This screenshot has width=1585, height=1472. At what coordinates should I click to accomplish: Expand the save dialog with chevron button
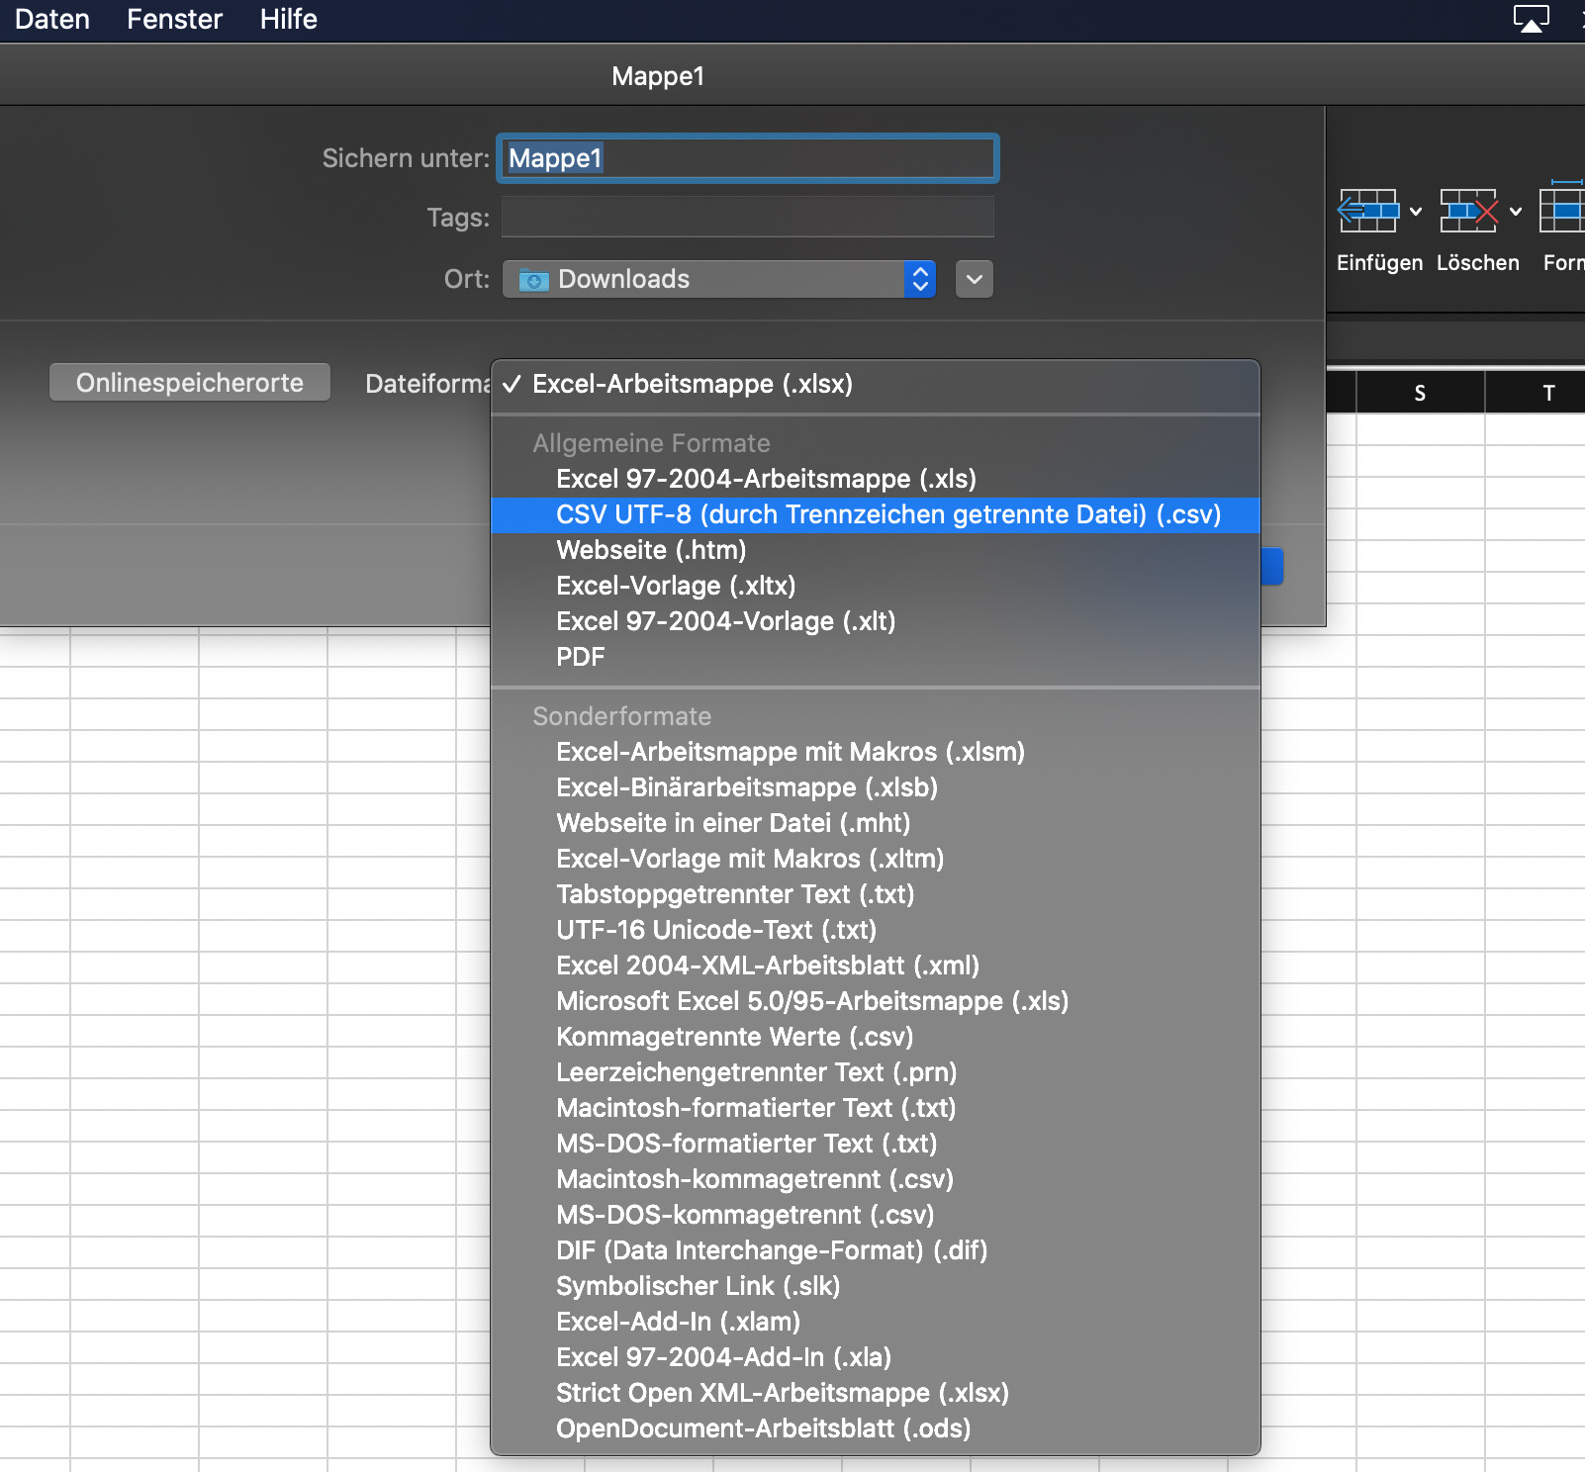[x=975, y=279]
